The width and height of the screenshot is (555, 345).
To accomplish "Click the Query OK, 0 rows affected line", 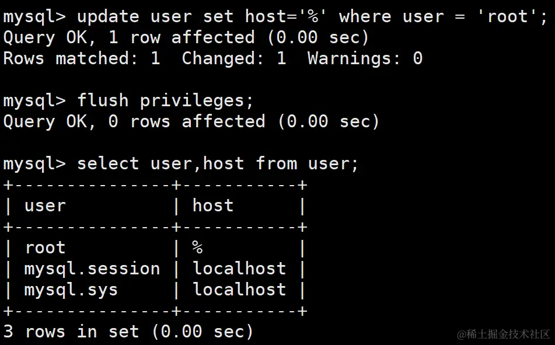I will (x=191, y=121).
